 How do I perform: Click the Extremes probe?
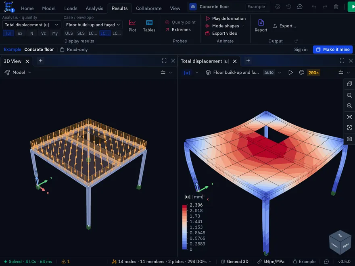(x=178, y=30)
